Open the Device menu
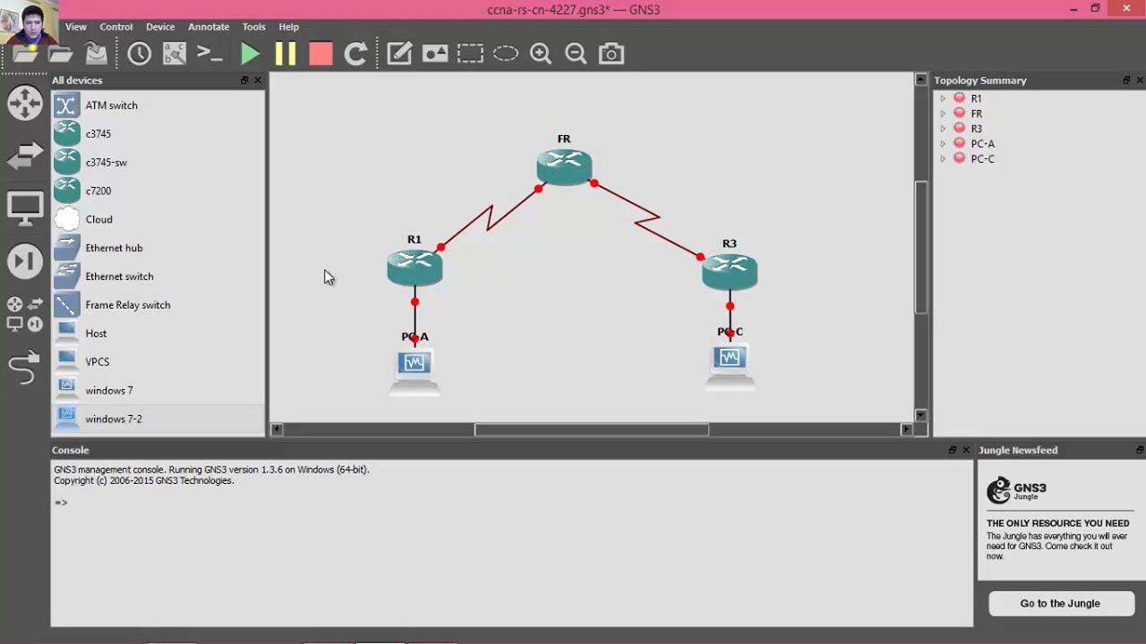This screenshot has height=644, width=1146. point(160,27)
